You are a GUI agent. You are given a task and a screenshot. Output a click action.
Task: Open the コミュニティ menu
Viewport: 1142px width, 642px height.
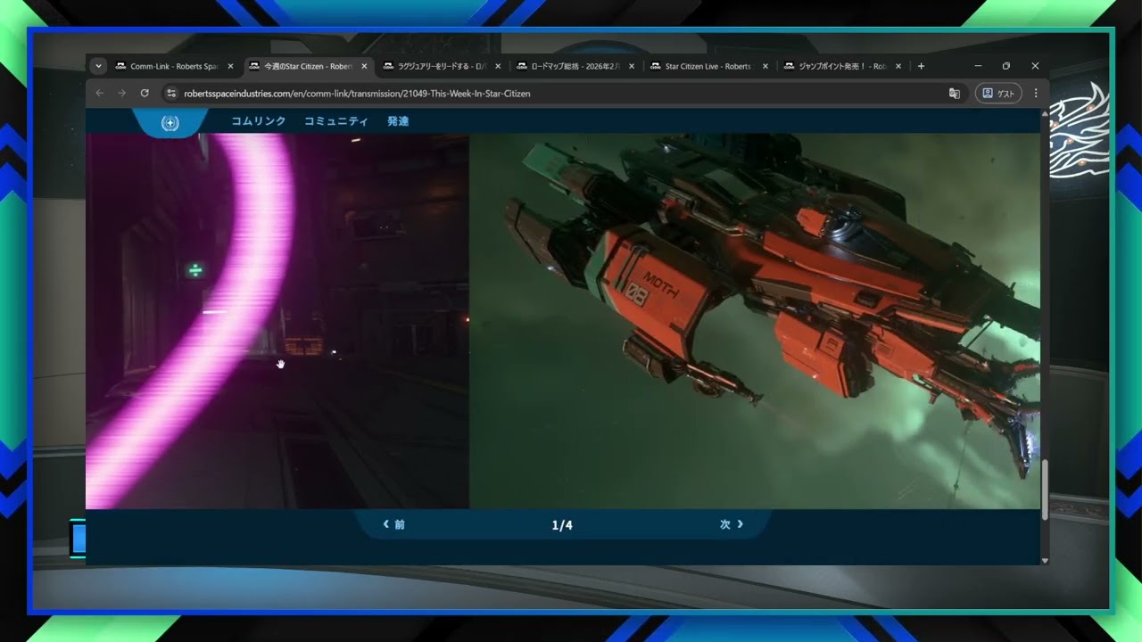click(336, 121)
